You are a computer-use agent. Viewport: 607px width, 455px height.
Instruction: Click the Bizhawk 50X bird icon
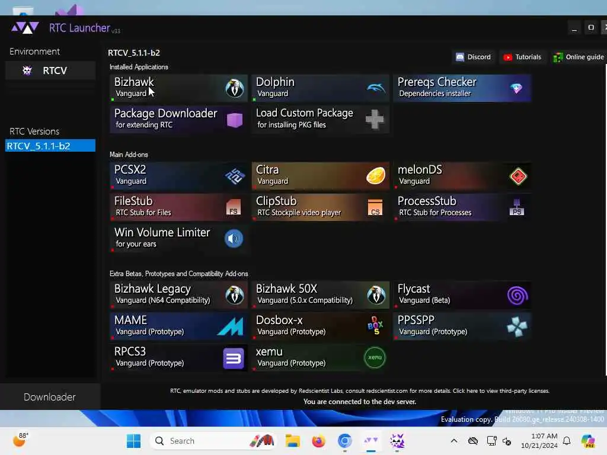coord(376,295)
